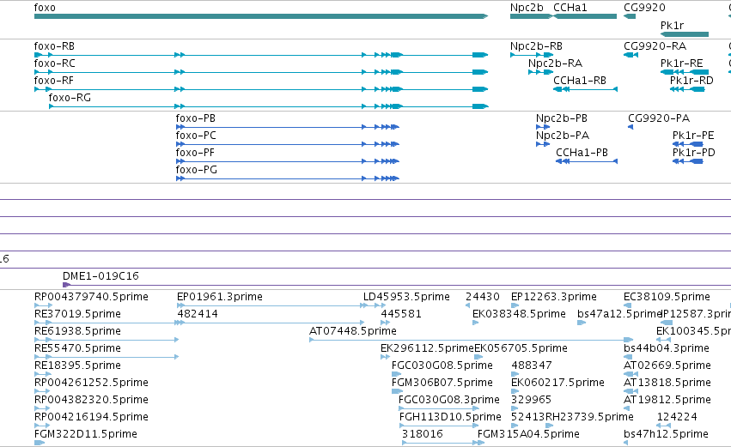Select EST AT19812.5prime
Image resolution: width=731 pixels, height=447 pixels.
pos(667,401)
